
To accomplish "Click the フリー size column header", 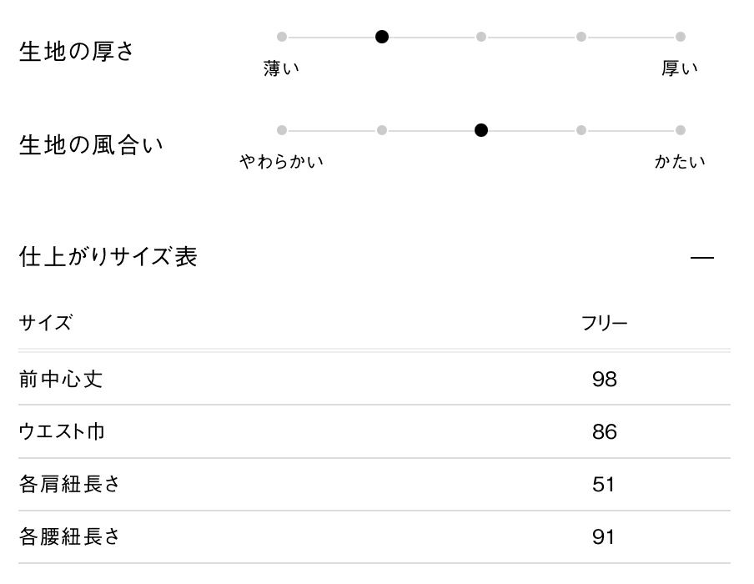I will 604,324.
